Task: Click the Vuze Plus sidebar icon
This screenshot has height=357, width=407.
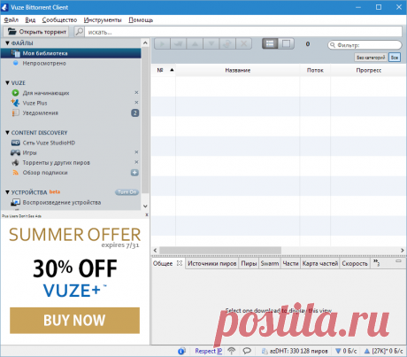Action: click(15, 103)
